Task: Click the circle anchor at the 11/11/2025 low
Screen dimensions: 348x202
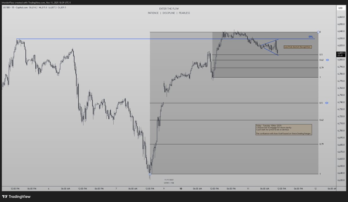Action: [x=150, y=174]
